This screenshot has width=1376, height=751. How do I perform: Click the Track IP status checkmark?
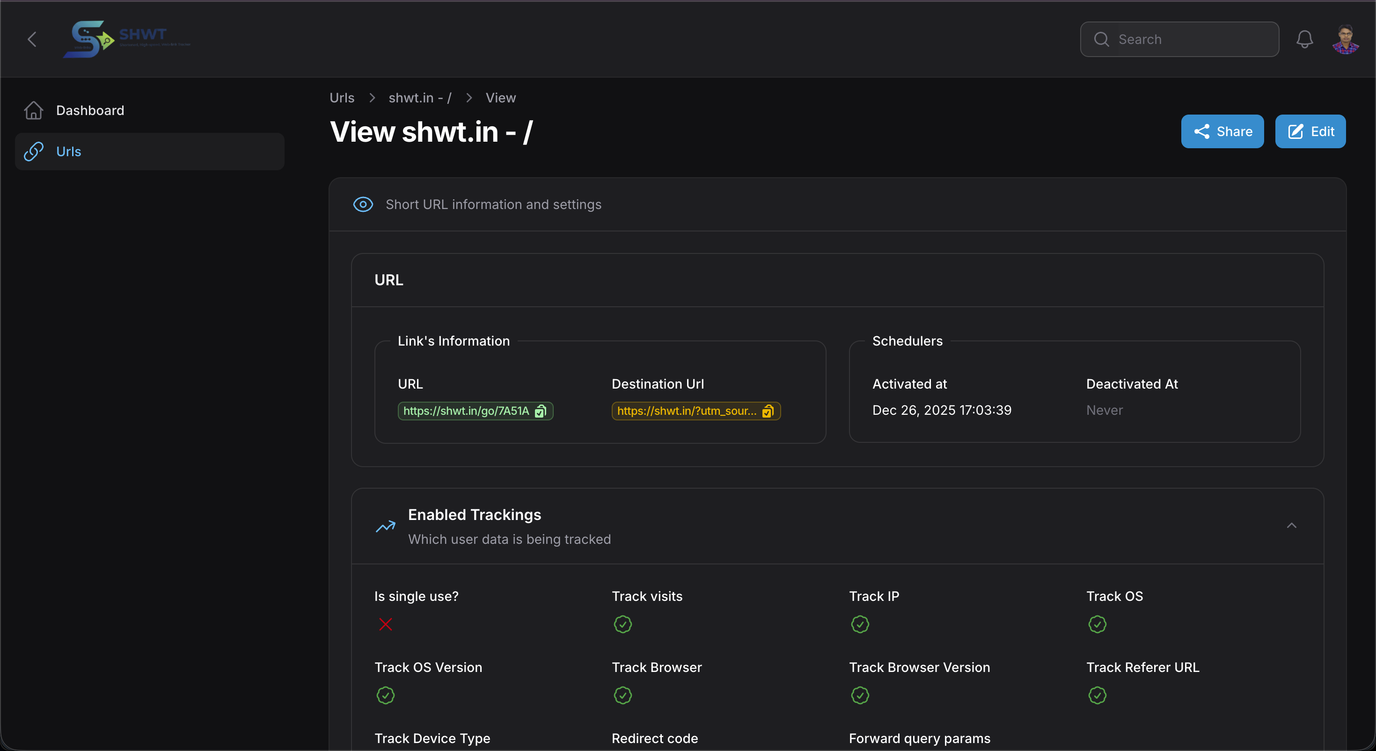859,624
